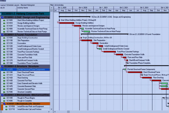
Task: Click the vertical scrollbar down arrow
Action: (52, 109)
